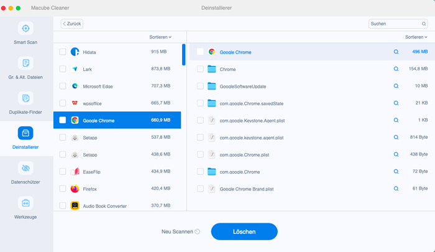Open the Smart Scan sidebar icon
Image resolution: width=435 pixels, height=252 pixels.
click(x=25, y=29)
